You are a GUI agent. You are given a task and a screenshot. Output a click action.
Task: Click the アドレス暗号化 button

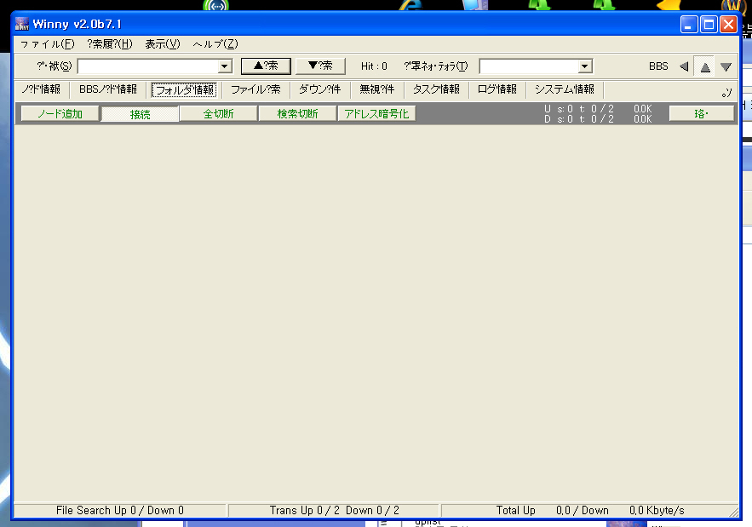376,113
